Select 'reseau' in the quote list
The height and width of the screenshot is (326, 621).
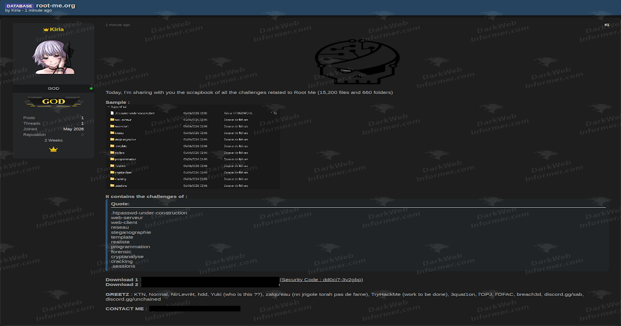pyautogui.click(x=120, y=227)
